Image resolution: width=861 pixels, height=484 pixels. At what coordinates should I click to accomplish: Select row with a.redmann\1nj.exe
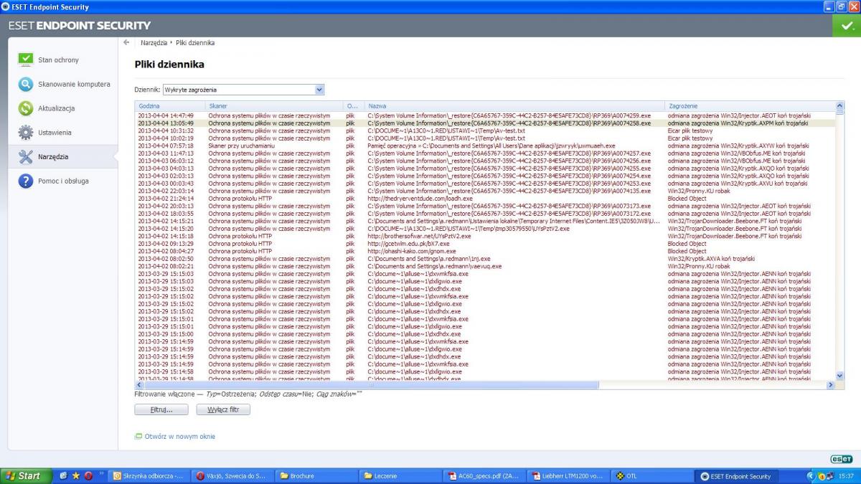pyautogui.click(x=485, y=258)
